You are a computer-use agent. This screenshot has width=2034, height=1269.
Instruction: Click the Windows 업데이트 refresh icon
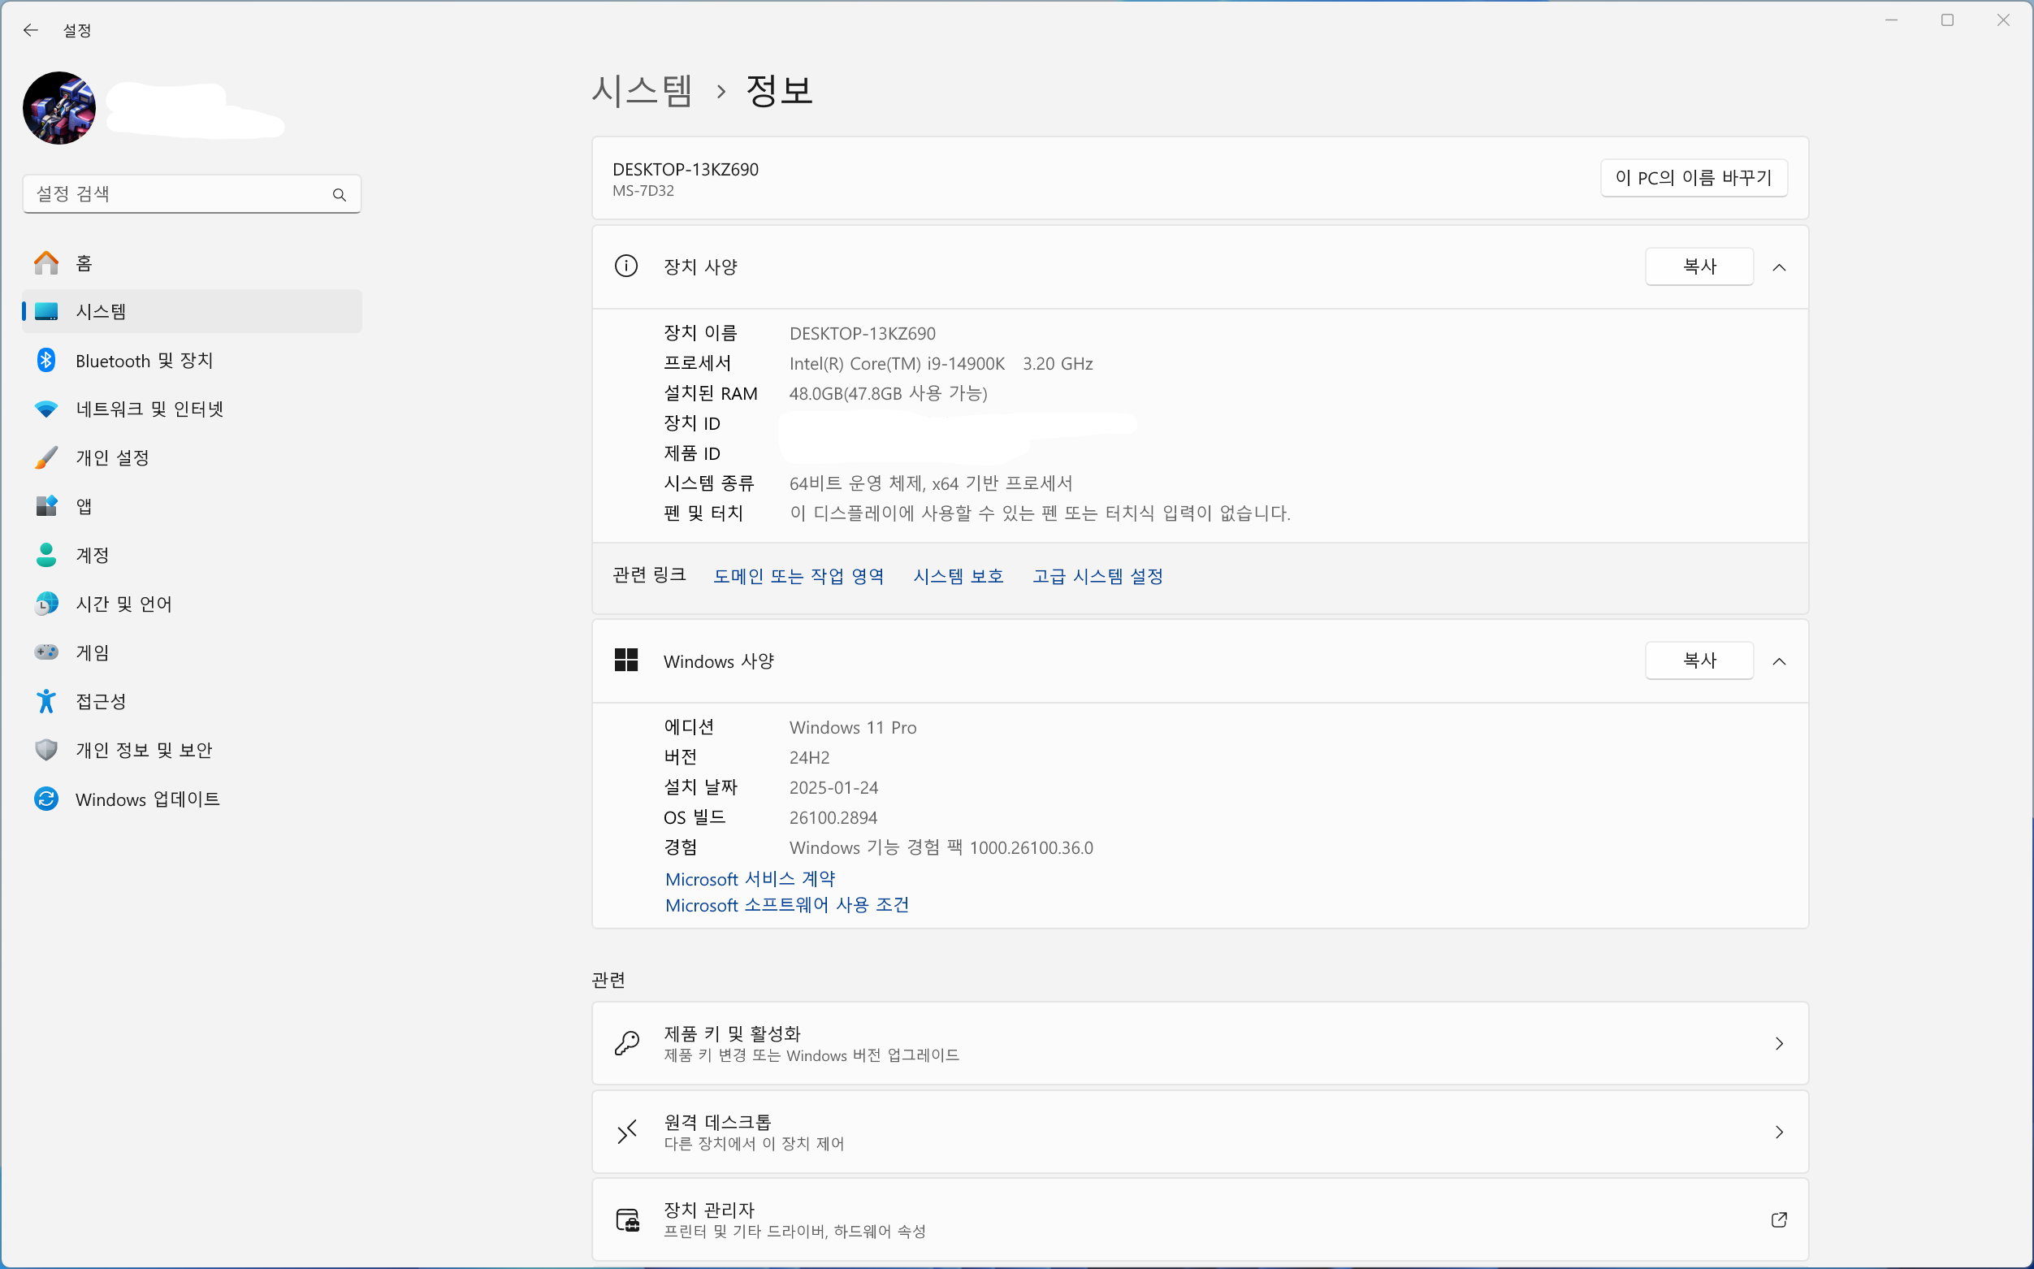[46, 798]
